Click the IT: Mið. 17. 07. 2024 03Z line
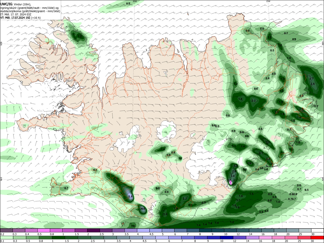Screen dimensions: 324x243 15,14
